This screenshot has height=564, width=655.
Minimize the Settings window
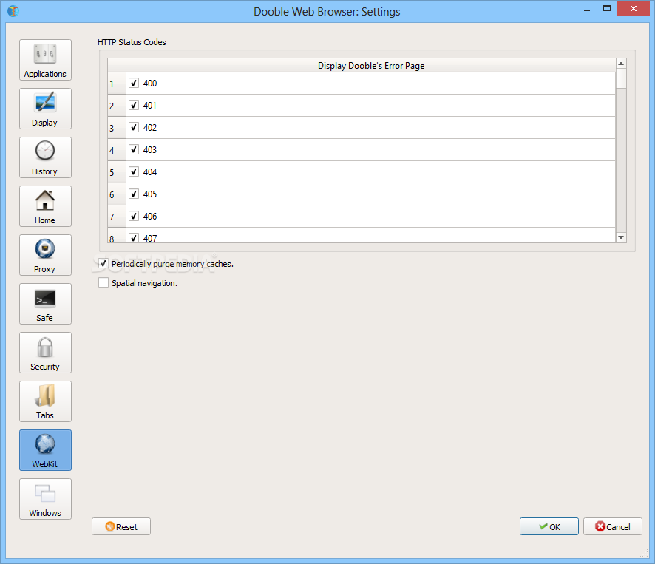(587, 9)
